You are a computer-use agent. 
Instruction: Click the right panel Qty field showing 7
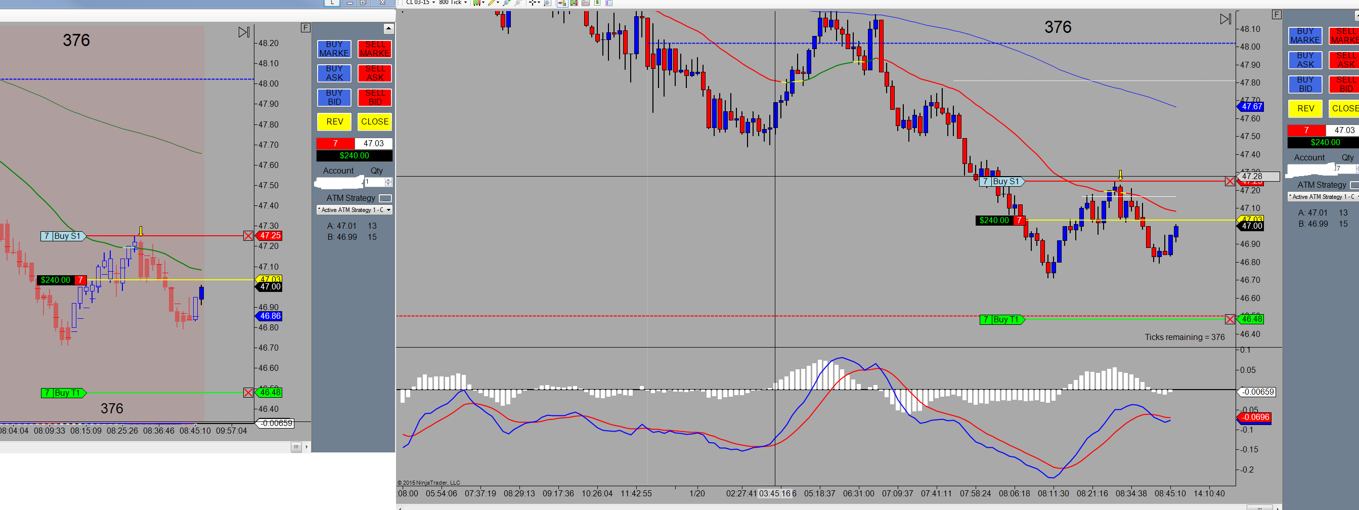click(x=1345, y=168)
